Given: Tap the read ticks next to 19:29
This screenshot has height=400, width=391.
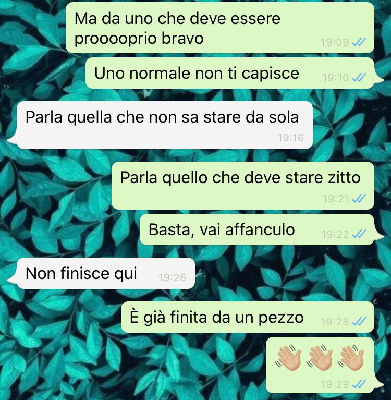Looking at the screenshot, I should pos(359,384).
